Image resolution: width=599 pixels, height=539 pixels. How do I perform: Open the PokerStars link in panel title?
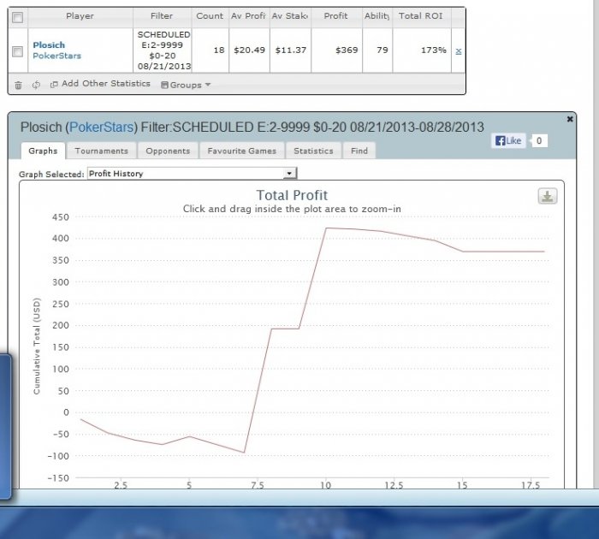[101, 127]
